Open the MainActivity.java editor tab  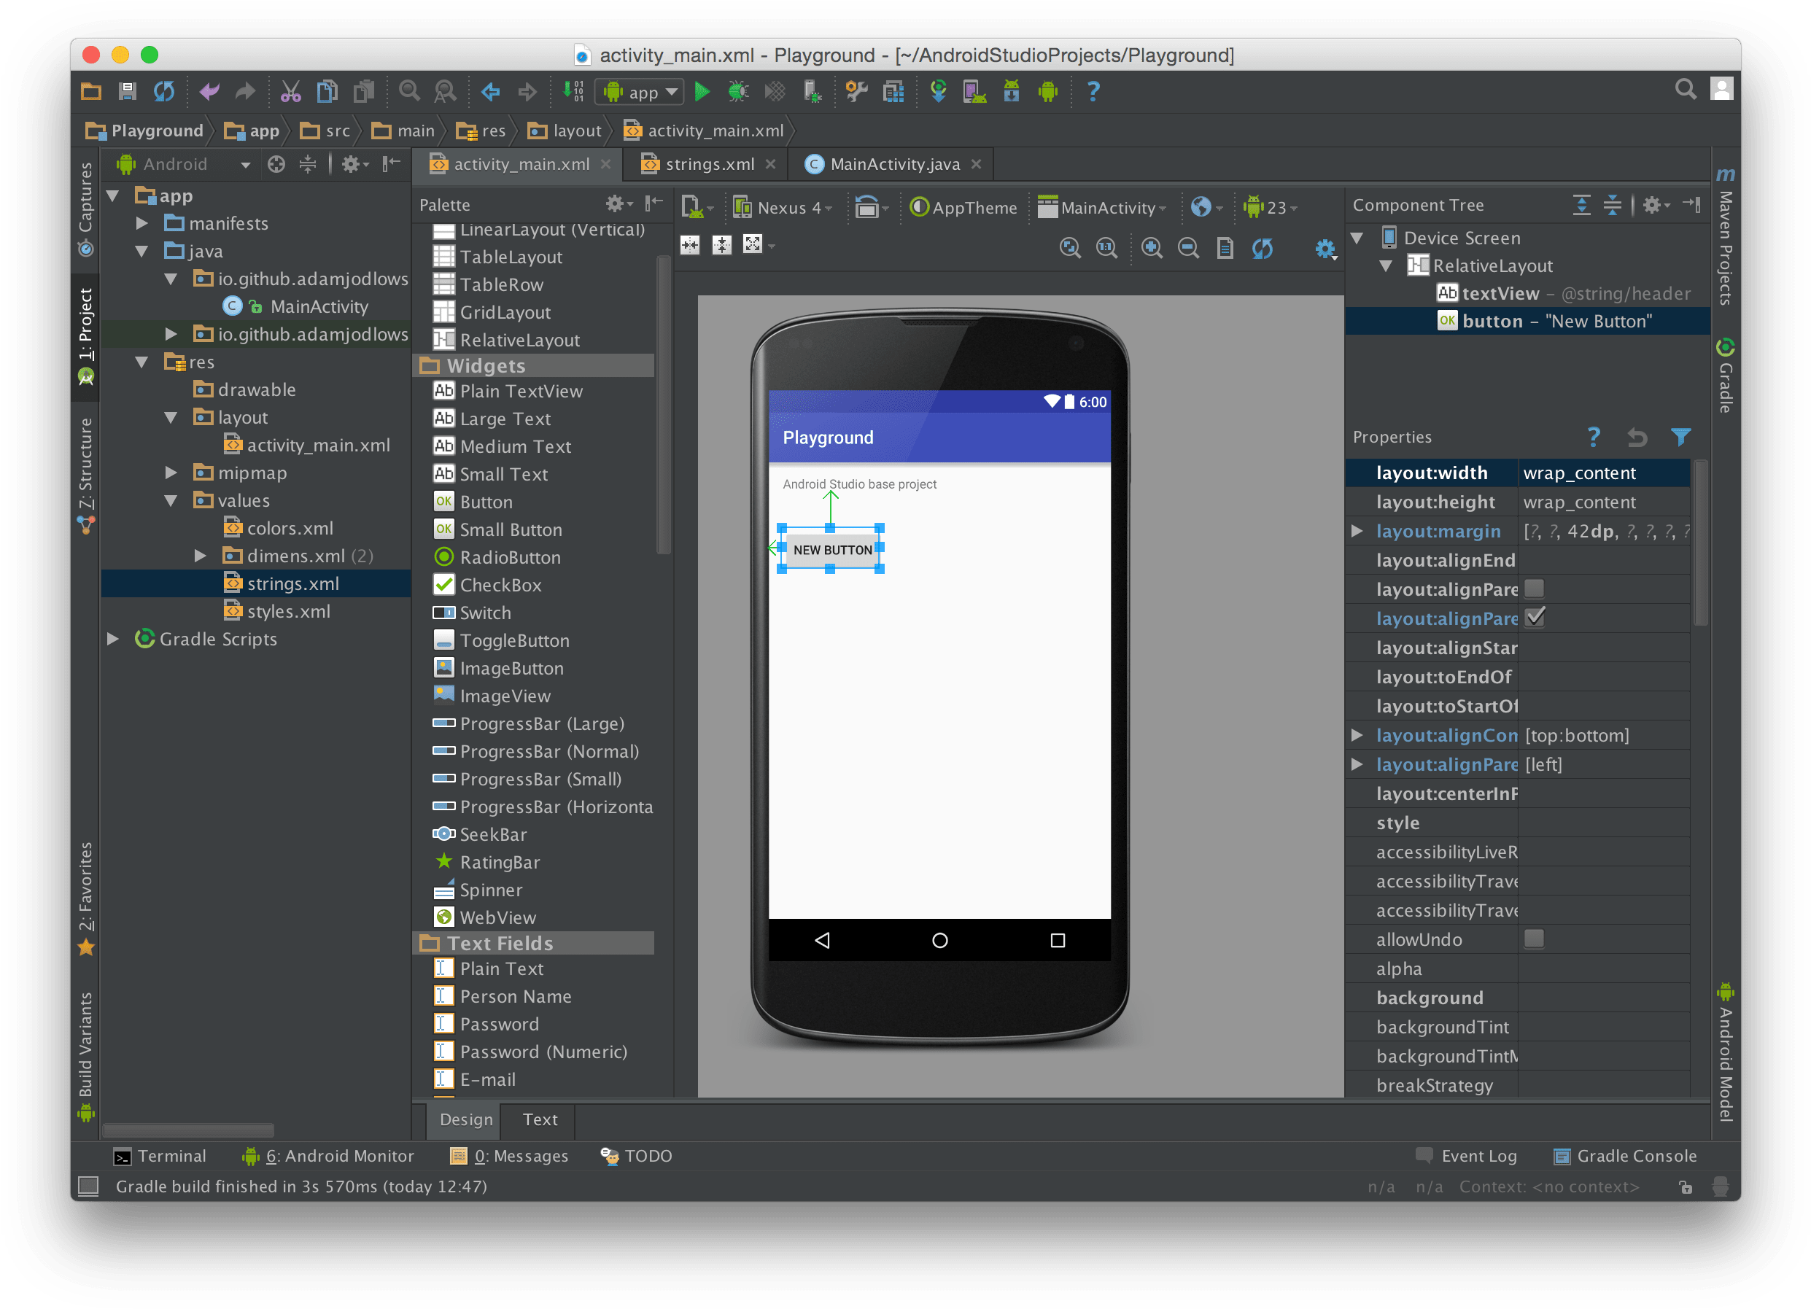[x=893, y=164]
